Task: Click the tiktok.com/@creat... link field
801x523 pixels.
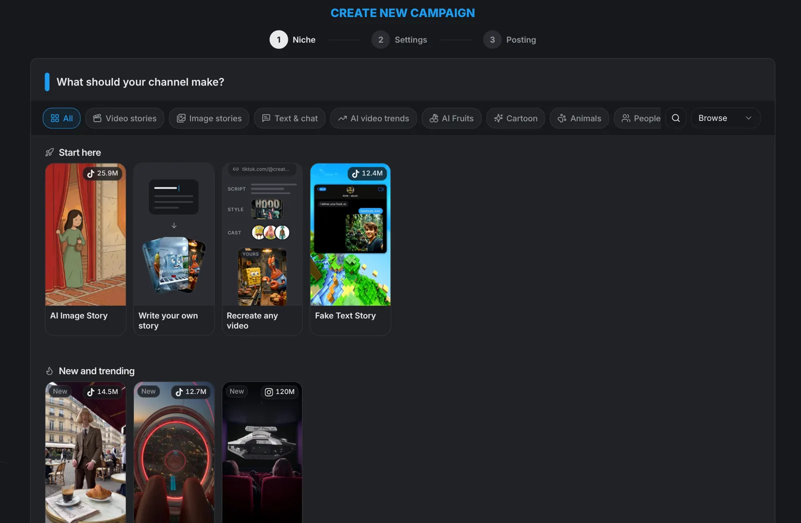Action: (x=262, y=169)
